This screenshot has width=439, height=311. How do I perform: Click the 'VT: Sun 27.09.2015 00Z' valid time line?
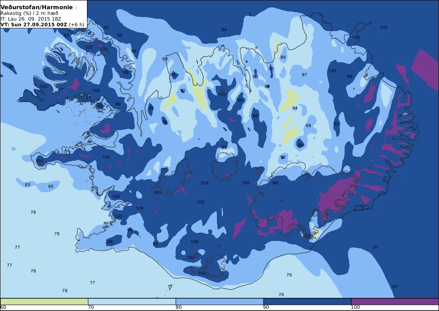(x=42, y=25)
